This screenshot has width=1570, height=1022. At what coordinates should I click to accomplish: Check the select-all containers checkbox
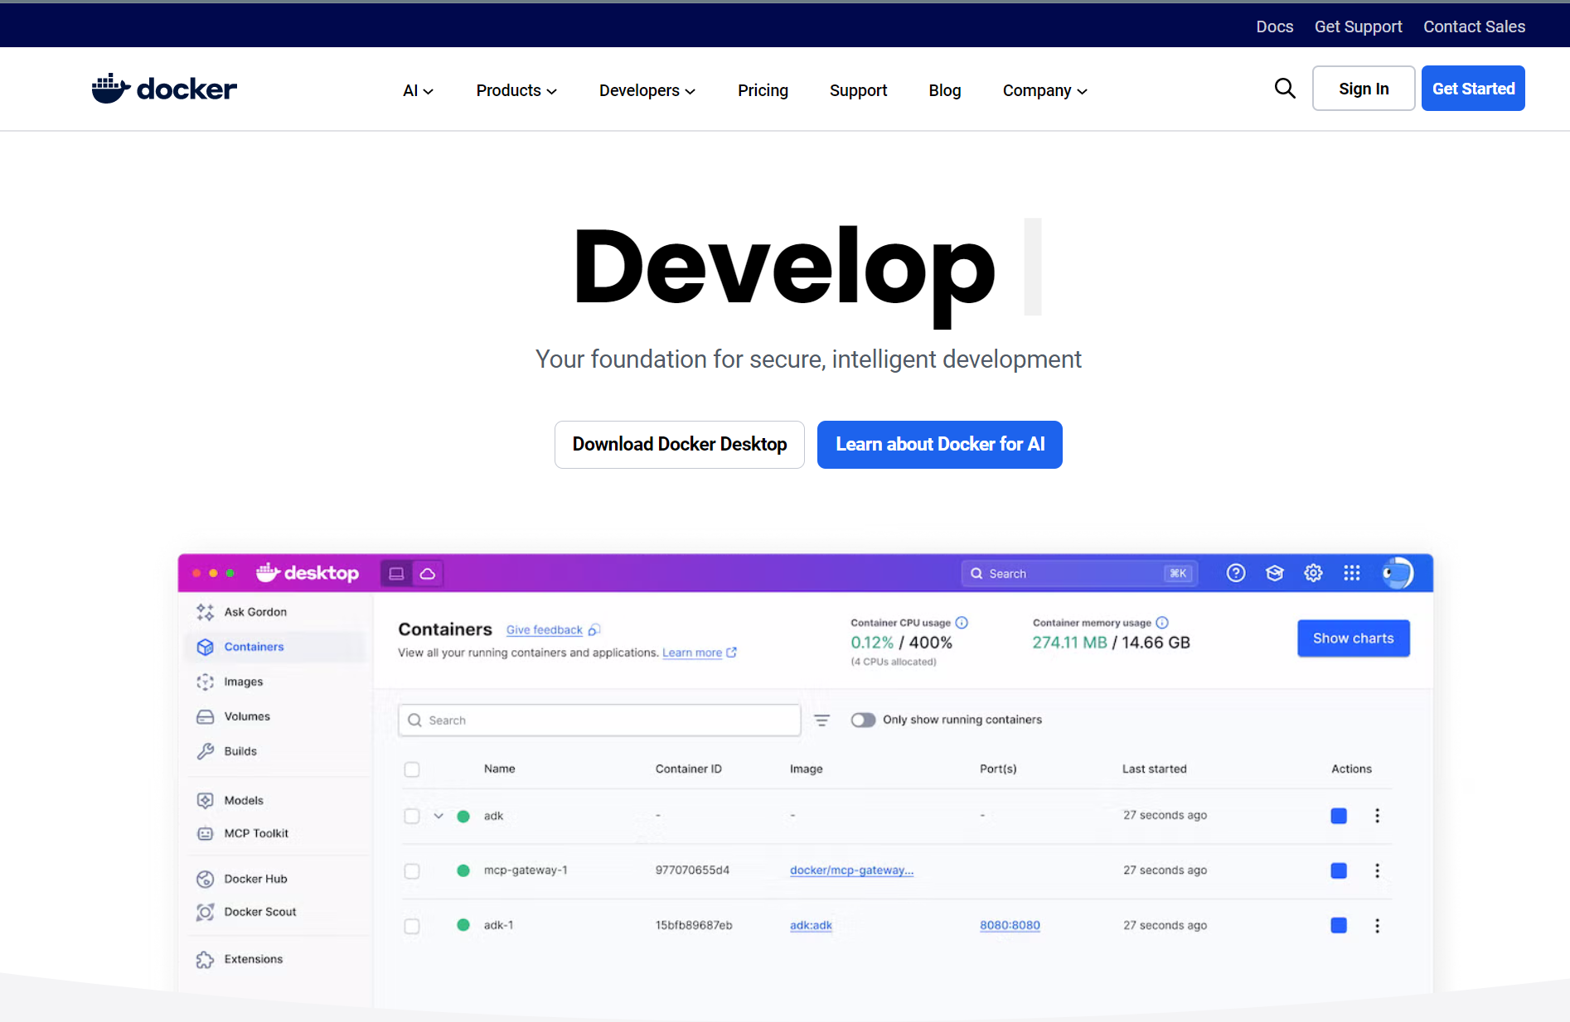412,769
